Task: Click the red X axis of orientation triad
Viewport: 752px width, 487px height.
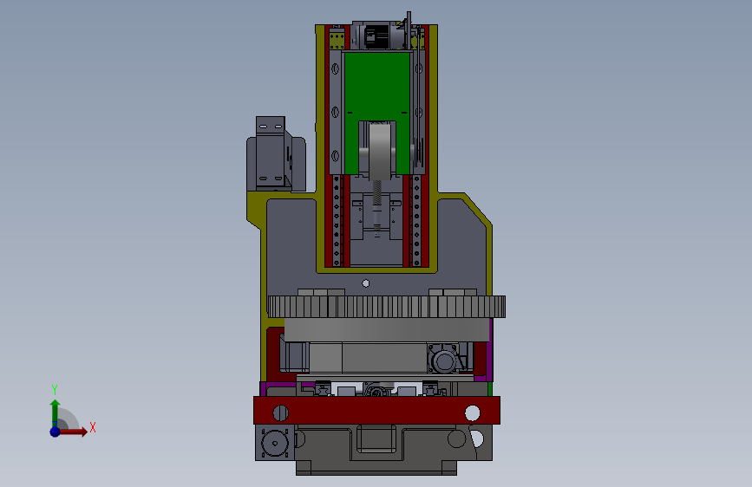Action: coord(73,432)
